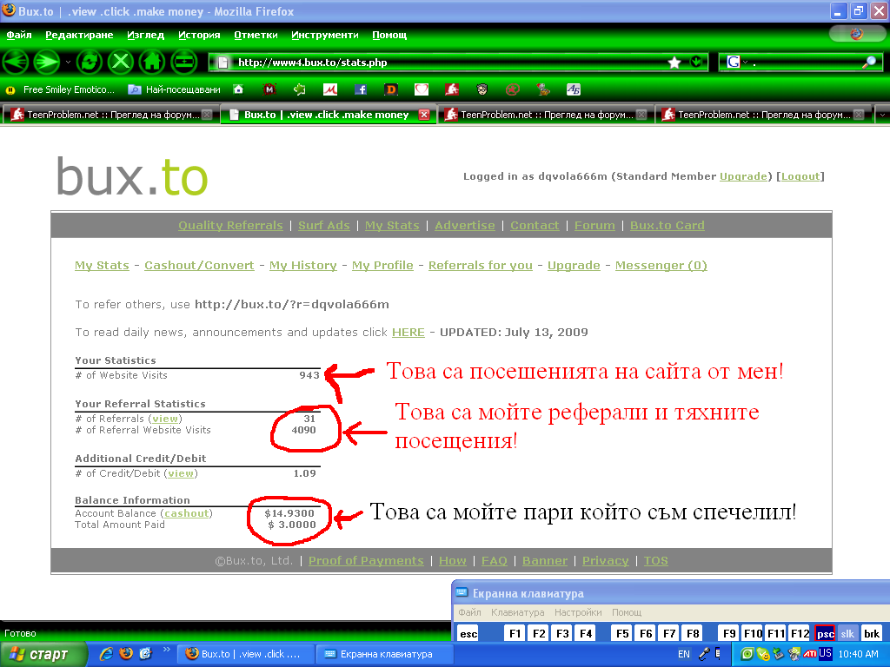890x667 pixels.
Task: Click the esc key on the on-screen keyboard
Action: (x=468, y=633)
